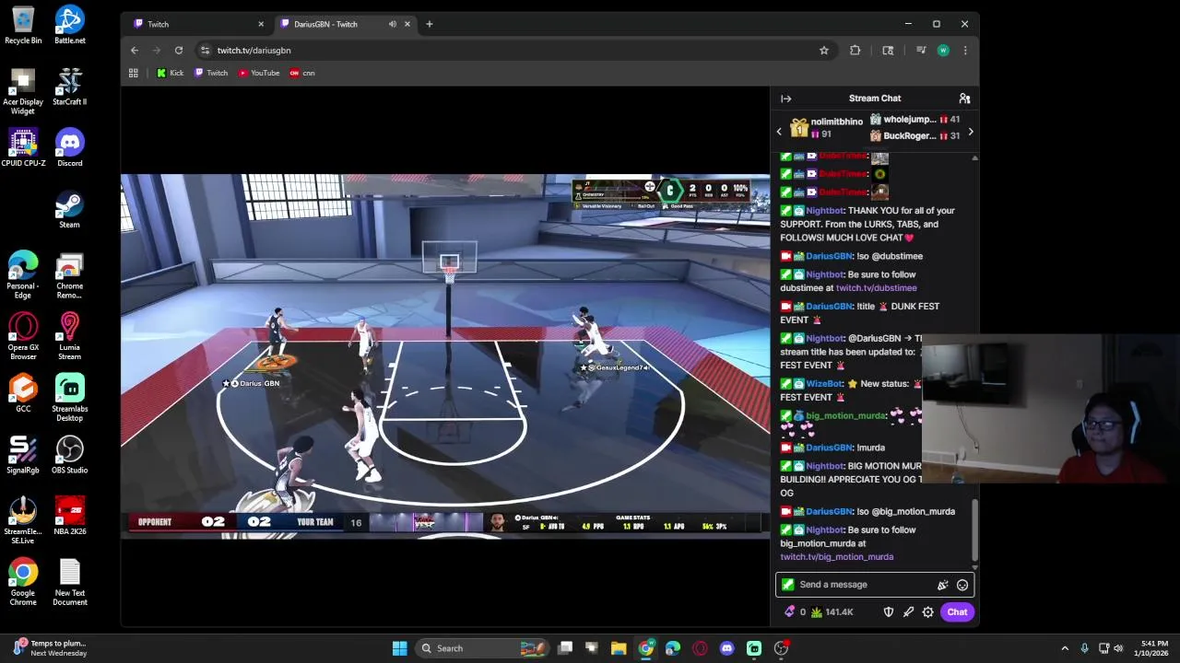The width and height of the screenshot is (1180, 663).
Task: Click the BuckRoger... gifter entry
Action: point(915,136)
